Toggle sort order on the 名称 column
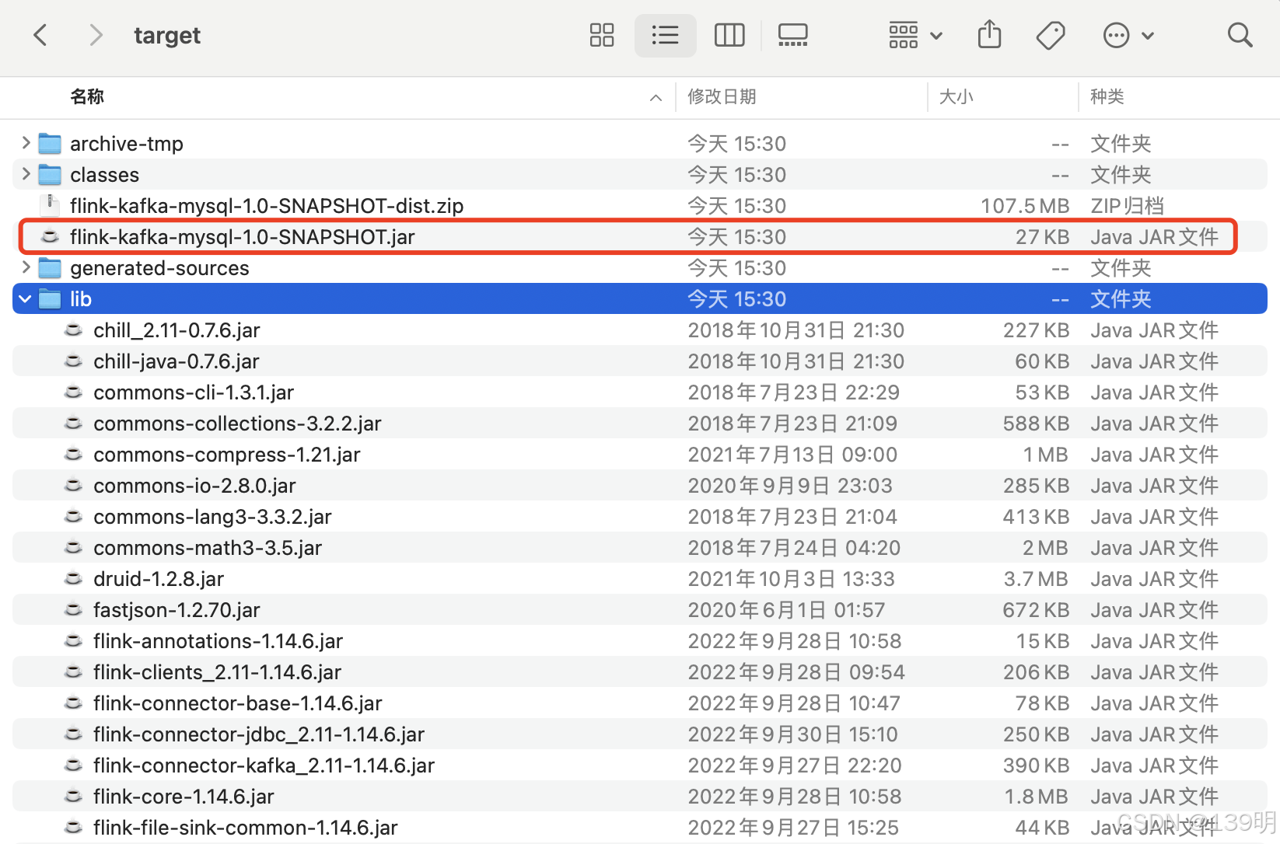 86,96
